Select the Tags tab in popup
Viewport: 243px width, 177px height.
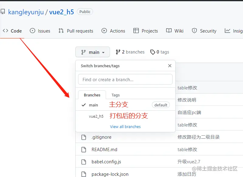[x=116, y=95]
